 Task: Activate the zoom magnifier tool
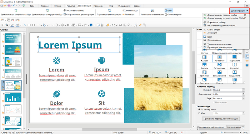click(x=7, y=25)
